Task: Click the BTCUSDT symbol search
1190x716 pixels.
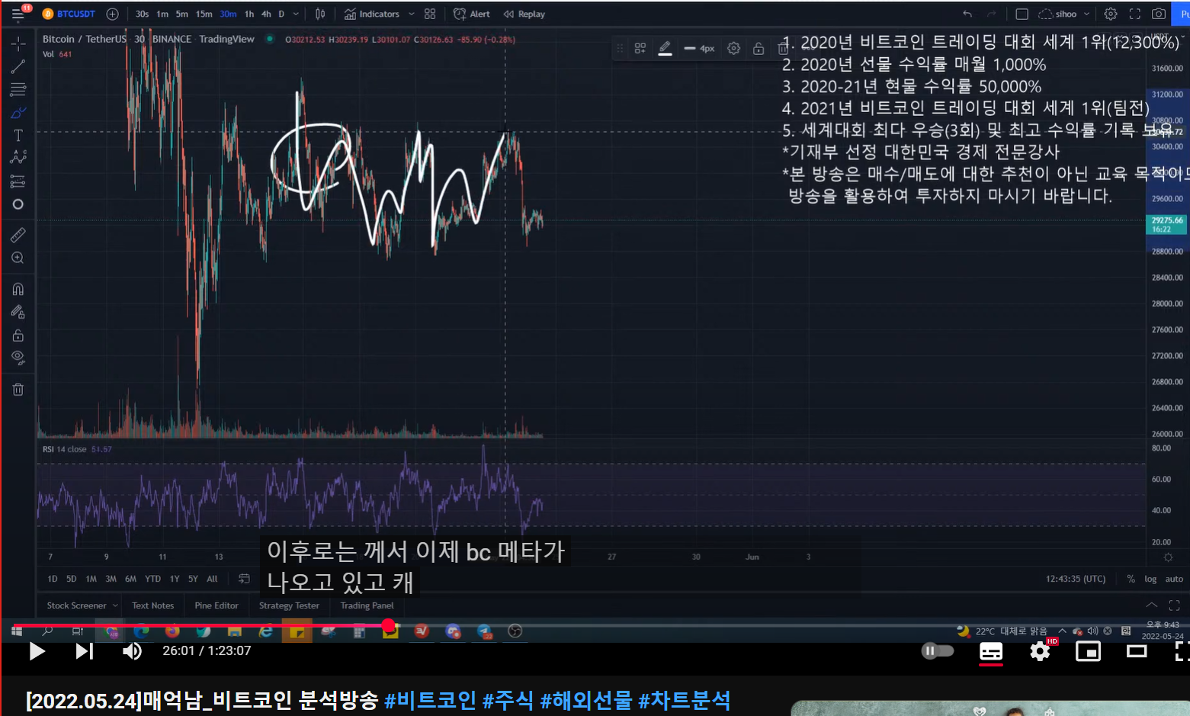Action: click(x=70, y=14)
